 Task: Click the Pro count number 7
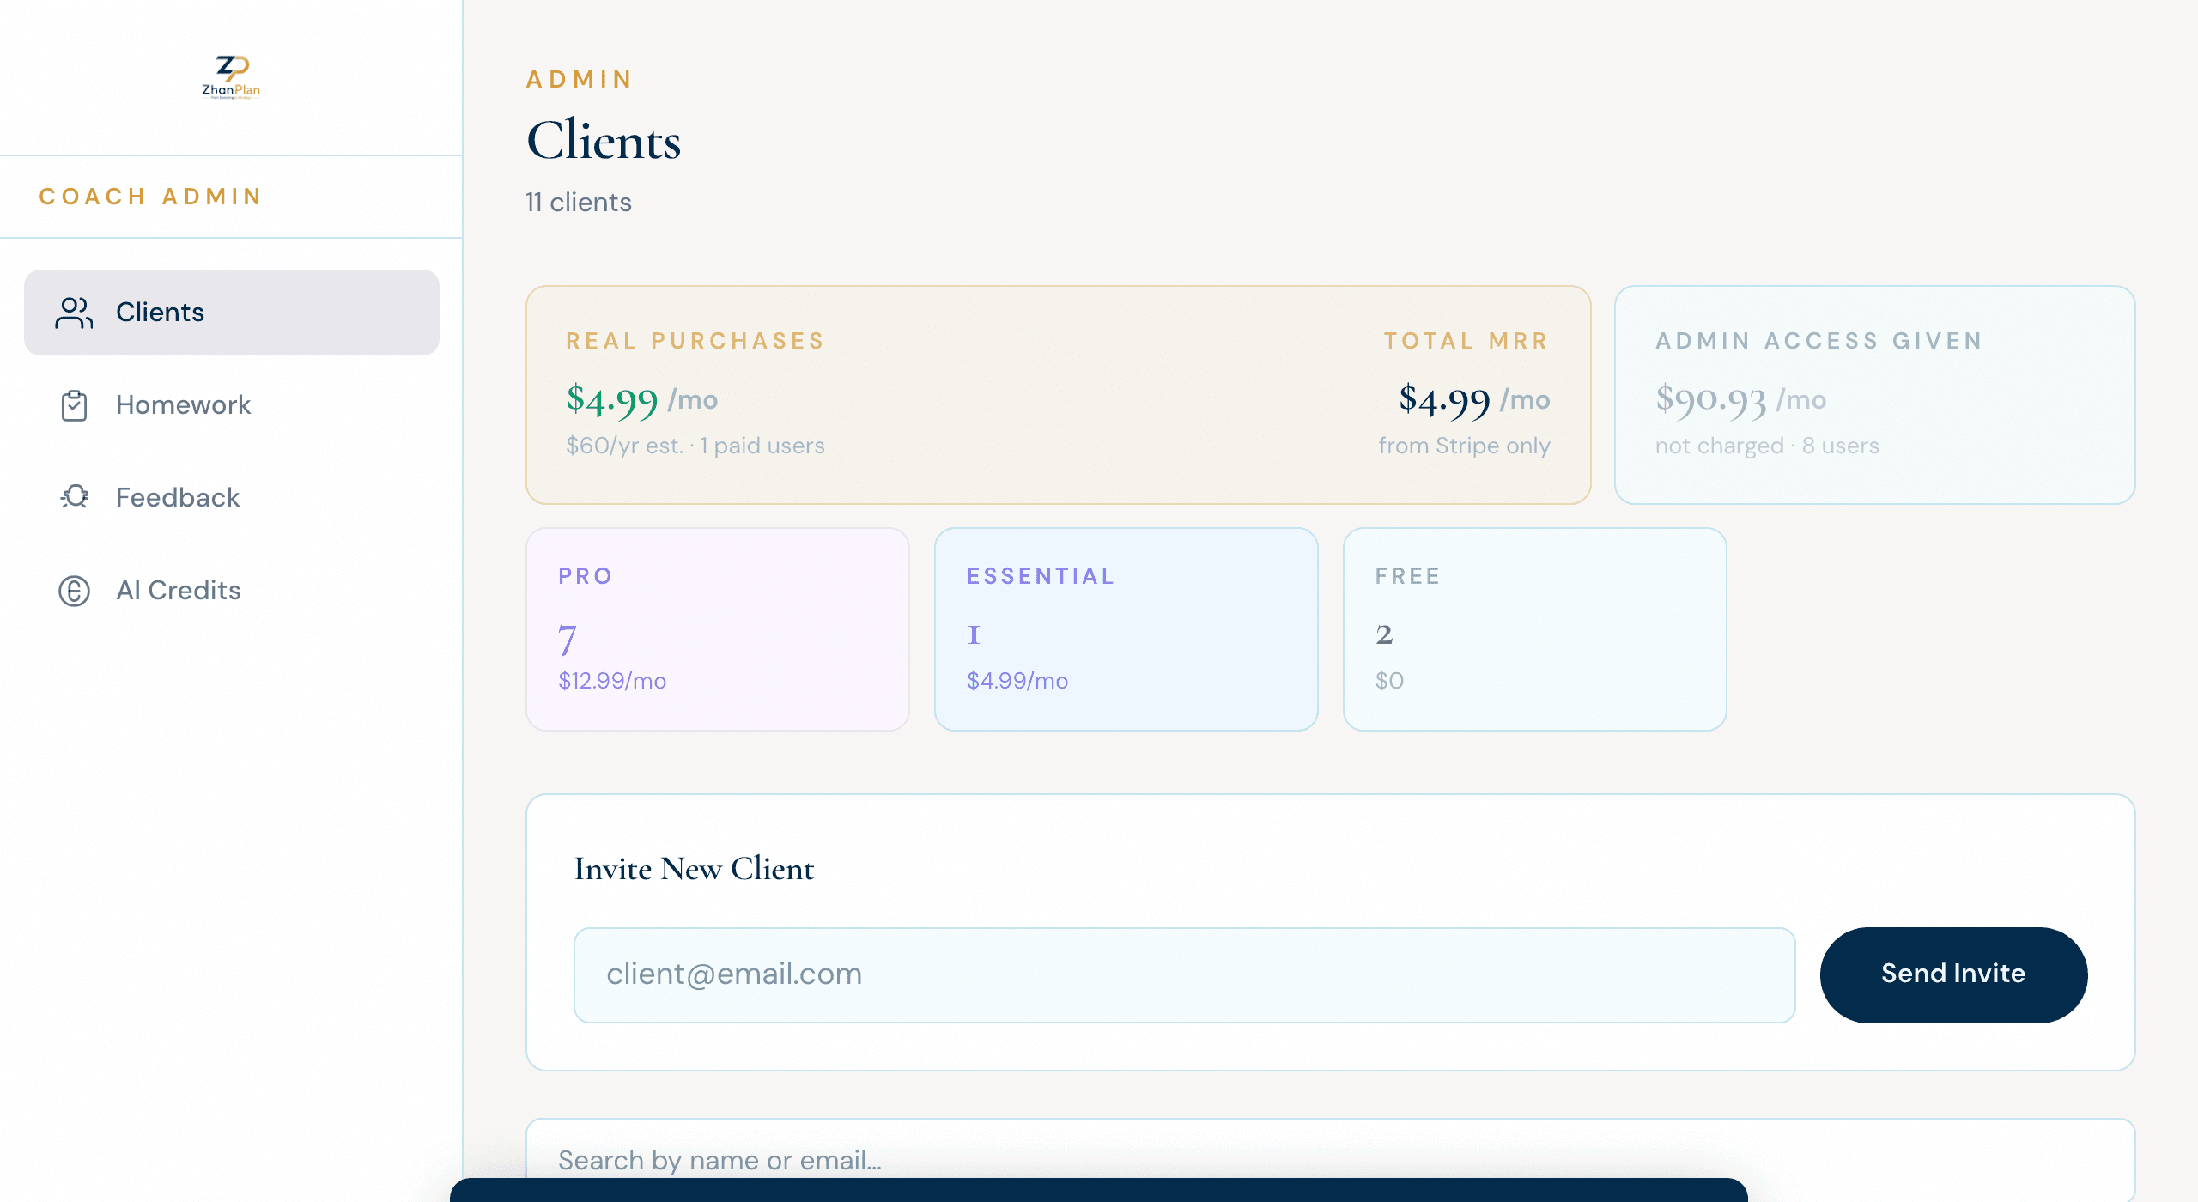(x=568, y=640)
